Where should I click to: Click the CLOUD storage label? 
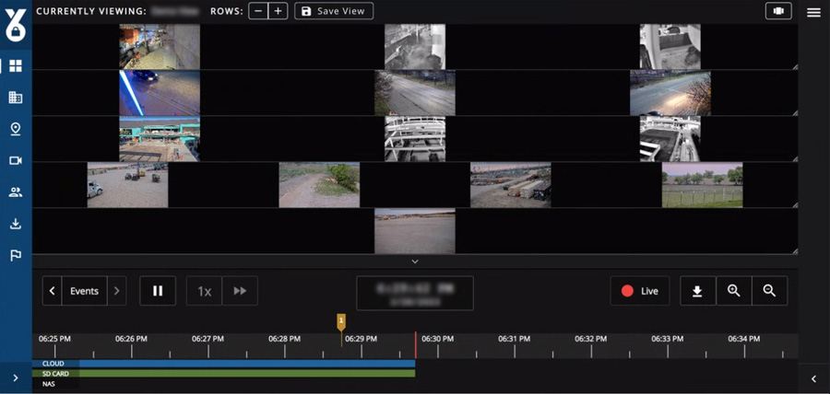click(53, 364)
